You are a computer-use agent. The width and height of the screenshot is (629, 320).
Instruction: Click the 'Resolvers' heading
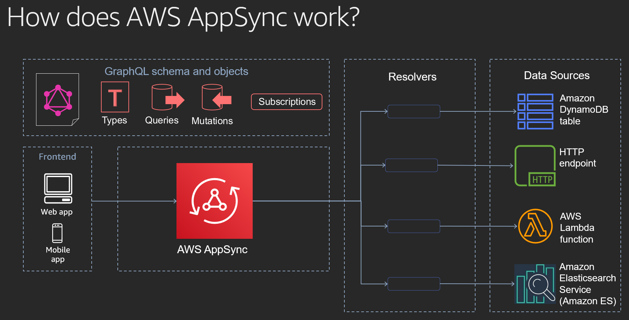point(412,77)
